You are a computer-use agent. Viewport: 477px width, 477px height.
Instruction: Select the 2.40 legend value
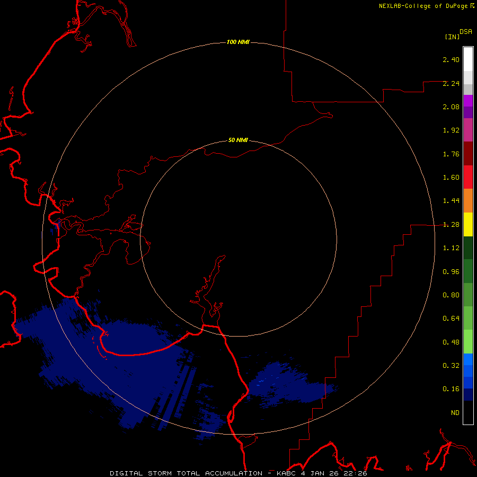coord(451,59)
